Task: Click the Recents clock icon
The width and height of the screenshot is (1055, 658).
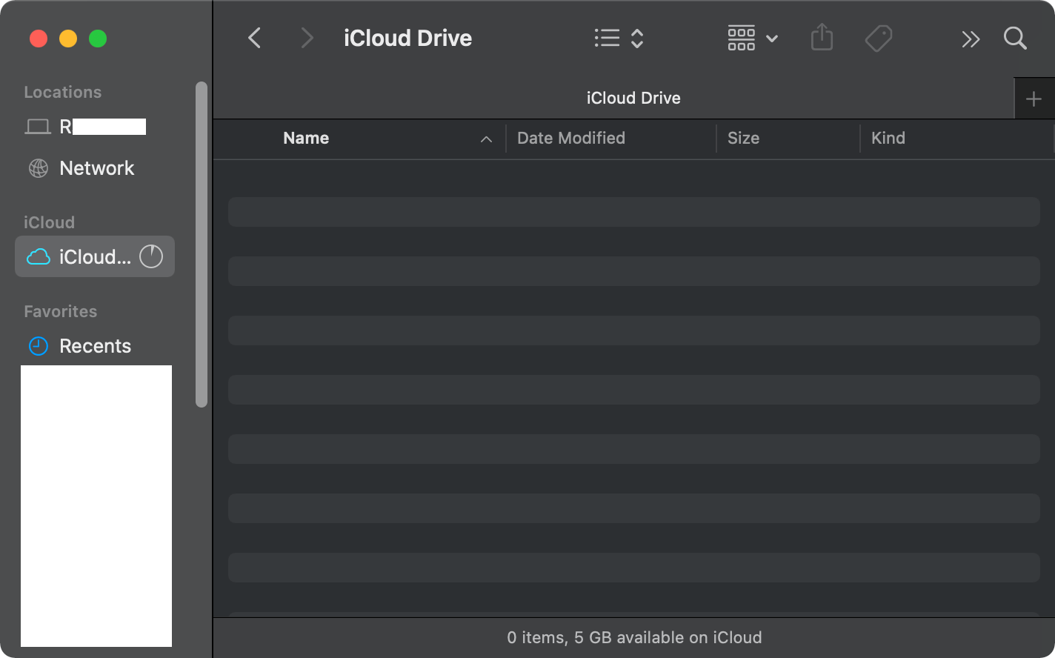Action: click(x=38, y=346)
